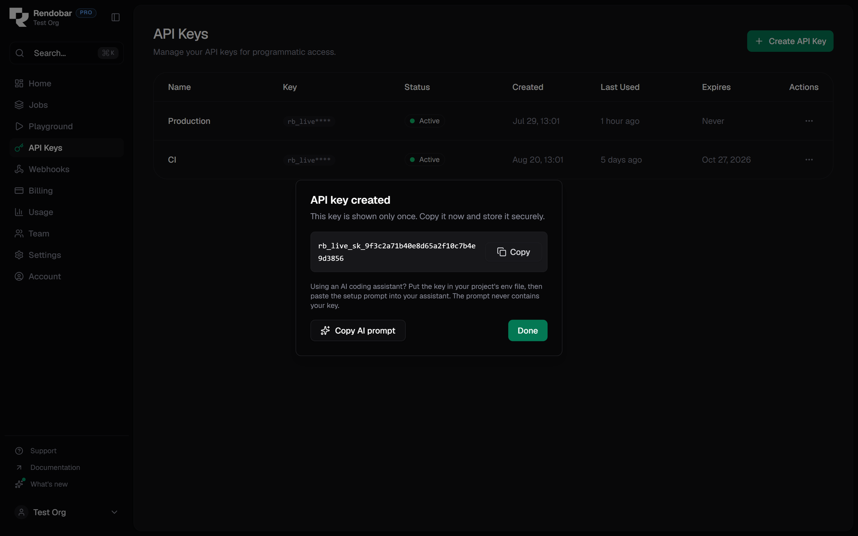Screen dimensions: 858x536
Task: Dismiss the dialog with Done
Action: coord(528,331)
